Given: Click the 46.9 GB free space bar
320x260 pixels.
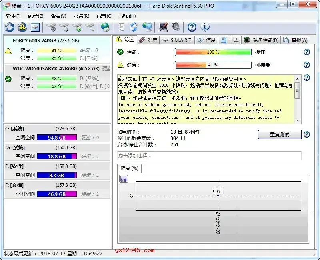Looking at the screenshot, I should coord(57,194).
